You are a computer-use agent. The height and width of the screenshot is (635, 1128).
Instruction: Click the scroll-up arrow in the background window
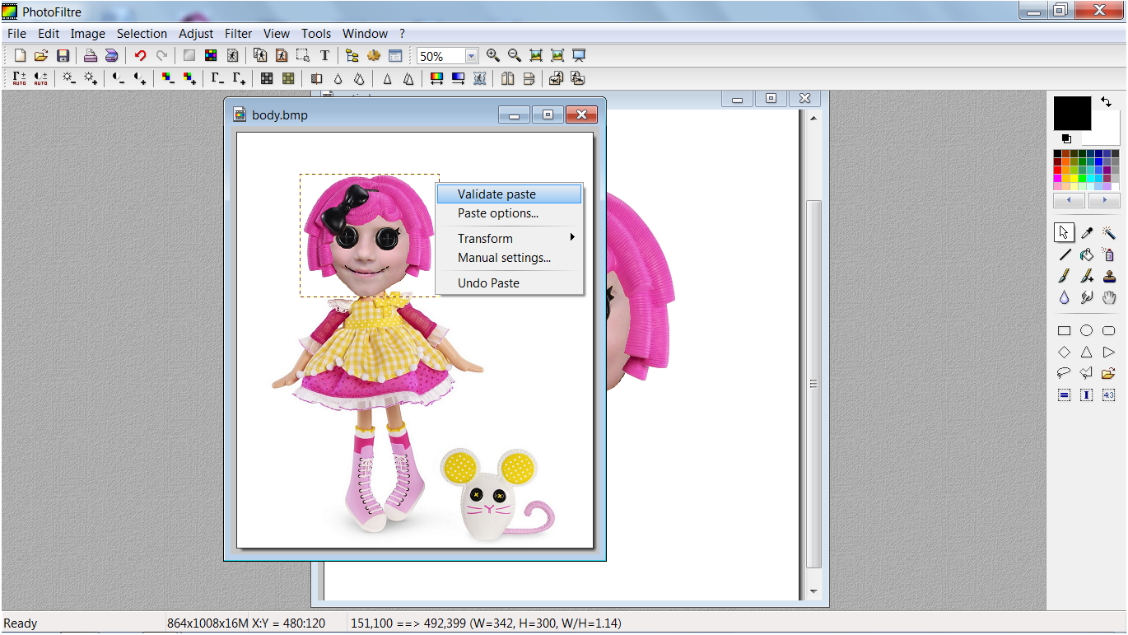[x=813, y=118]
